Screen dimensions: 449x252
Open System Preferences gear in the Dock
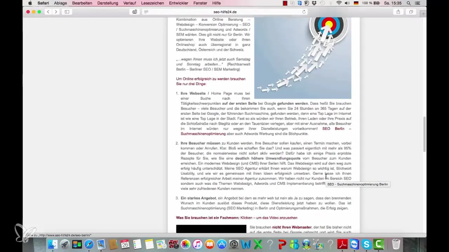pos(234,244)
